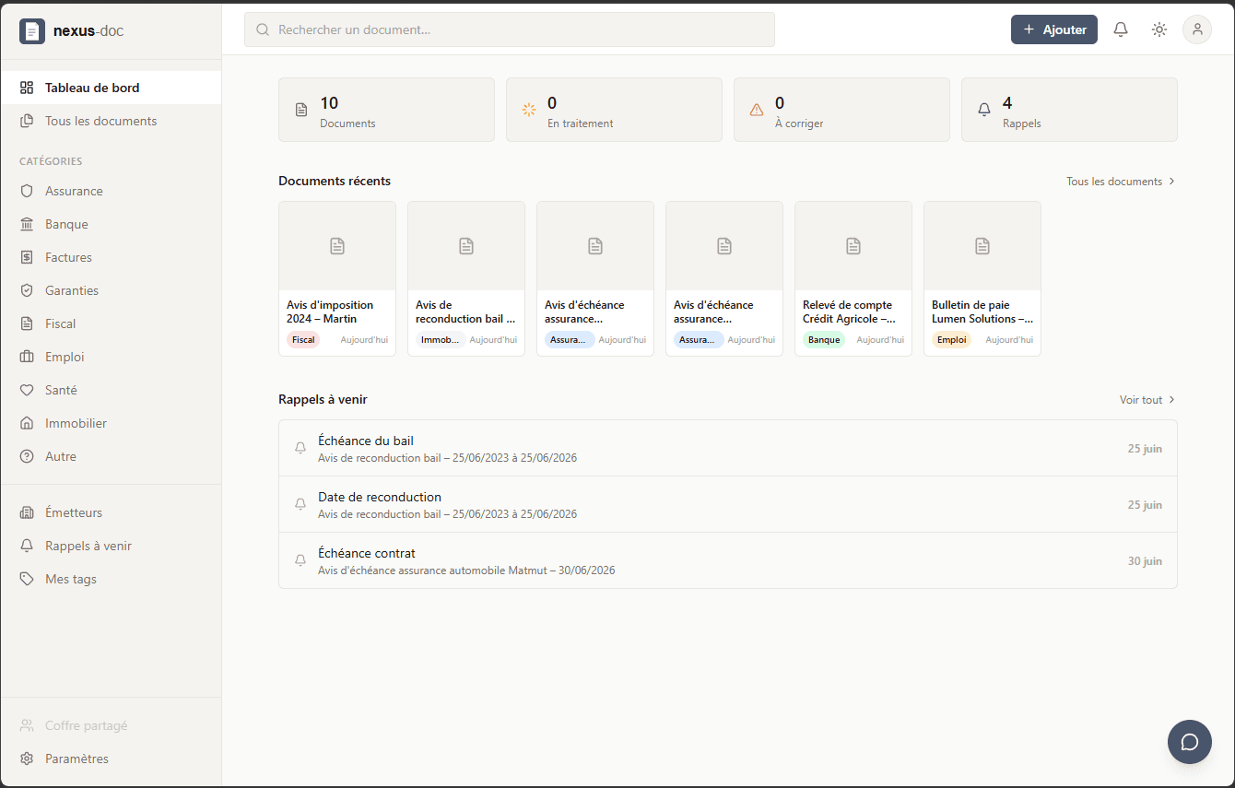Open the Date de reconduction reminder title

(x=380, y=497)
